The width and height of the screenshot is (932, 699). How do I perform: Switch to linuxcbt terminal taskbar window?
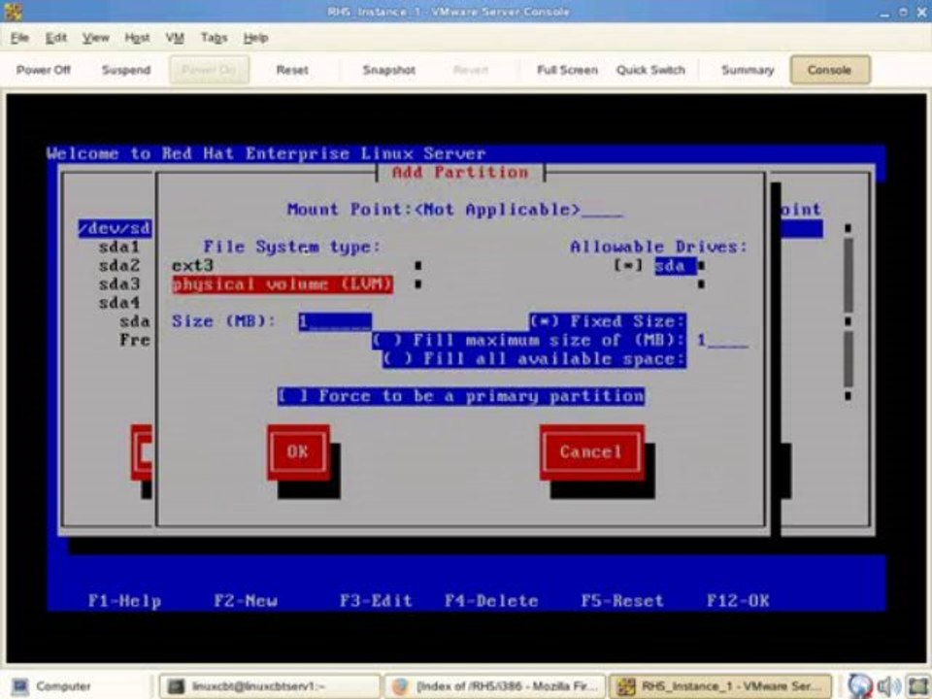(269, 686)
